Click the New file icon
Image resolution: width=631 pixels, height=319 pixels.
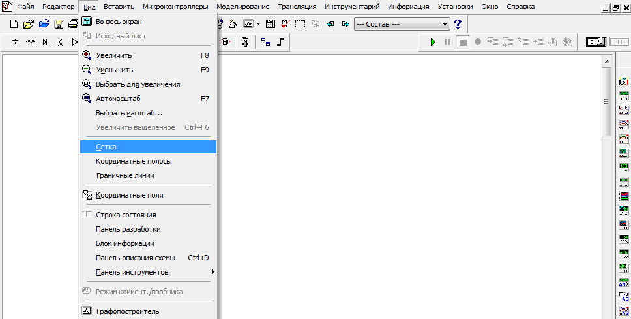pyautogui.click(x=15, y=24)
